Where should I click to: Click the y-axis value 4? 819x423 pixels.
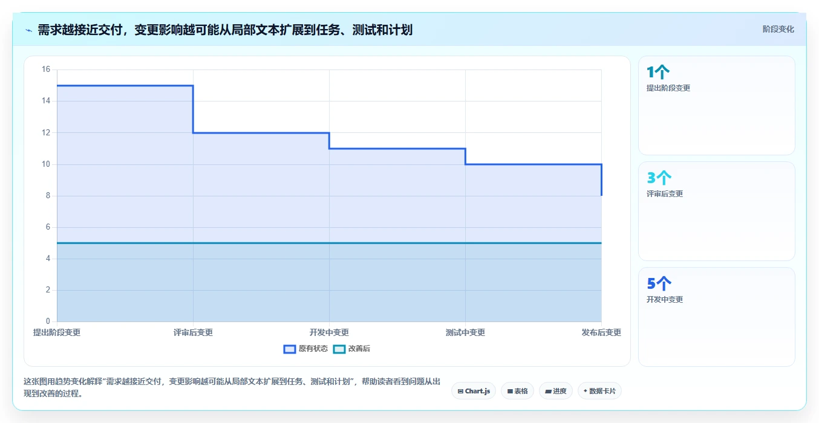tap(48, 259)
